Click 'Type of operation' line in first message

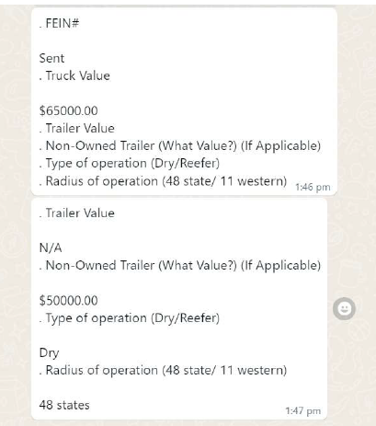click(x=130, y=163)
